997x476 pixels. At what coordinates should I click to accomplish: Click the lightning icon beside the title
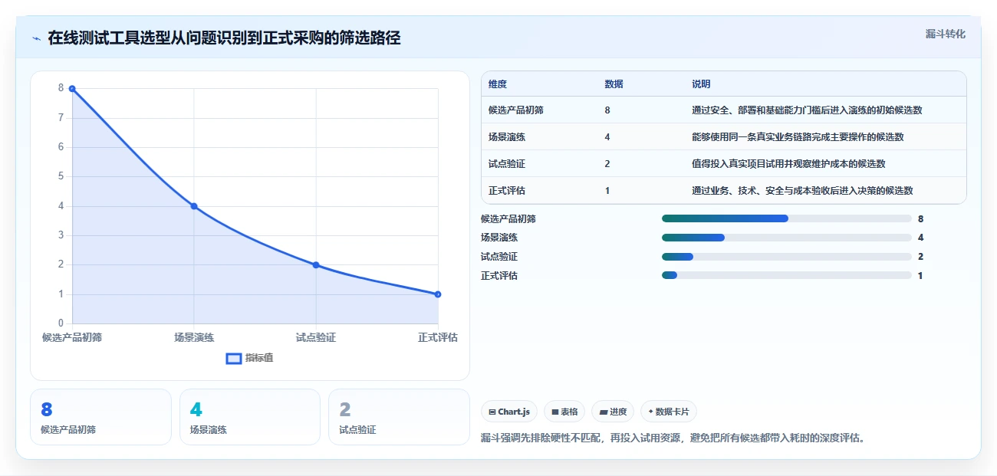[36, 38]
